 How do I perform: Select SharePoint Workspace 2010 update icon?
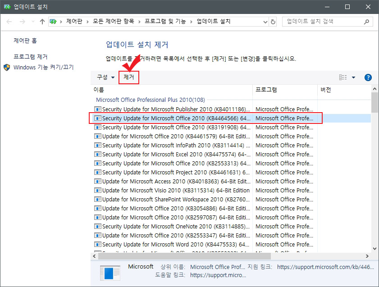[98, 200]
